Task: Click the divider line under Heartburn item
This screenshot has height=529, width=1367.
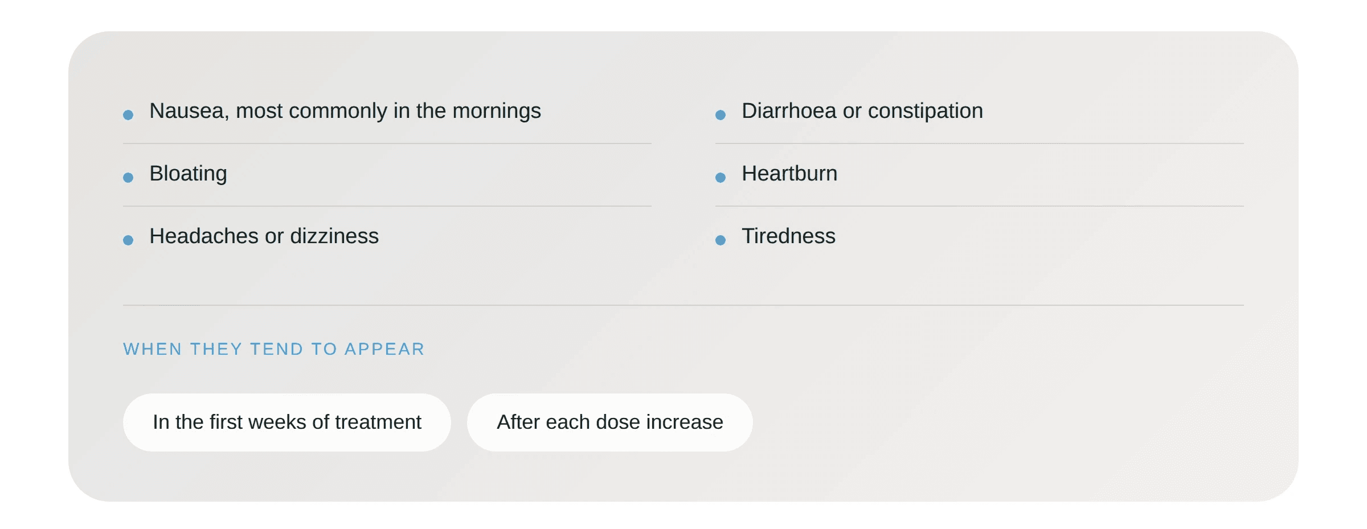Action: pos(980,206)
